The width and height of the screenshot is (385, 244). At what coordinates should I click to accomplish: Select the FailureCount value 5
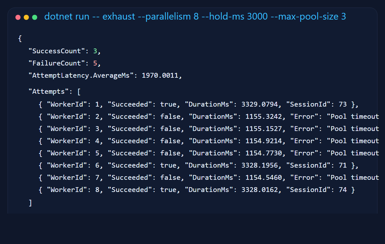click(x=95, y=63)
